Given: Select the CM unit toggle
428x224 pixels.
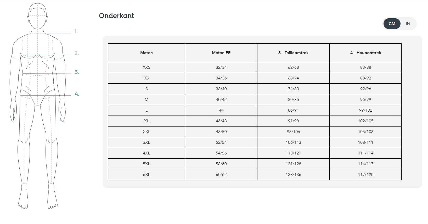Looking at the screenshot, I should (x=392, y=24).
